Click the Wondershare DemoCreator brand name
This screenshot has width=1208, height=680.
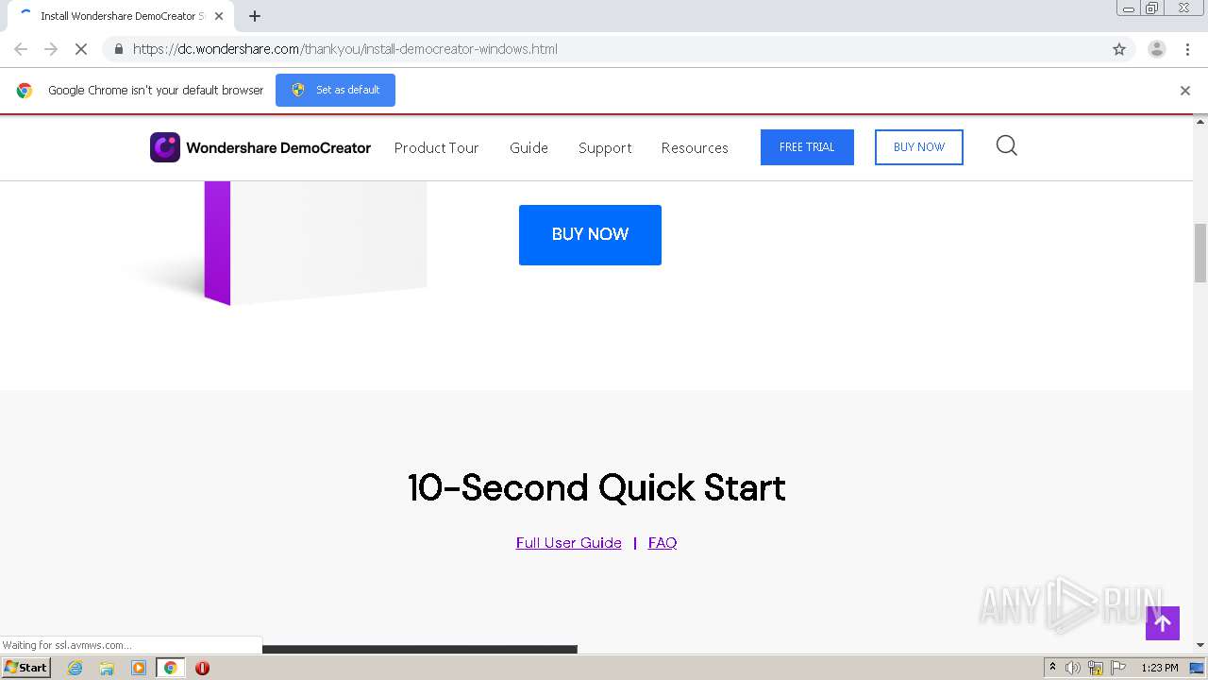(278, 147)
